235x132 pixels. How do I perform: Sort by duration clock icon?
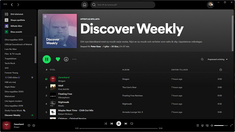[221, 70]
